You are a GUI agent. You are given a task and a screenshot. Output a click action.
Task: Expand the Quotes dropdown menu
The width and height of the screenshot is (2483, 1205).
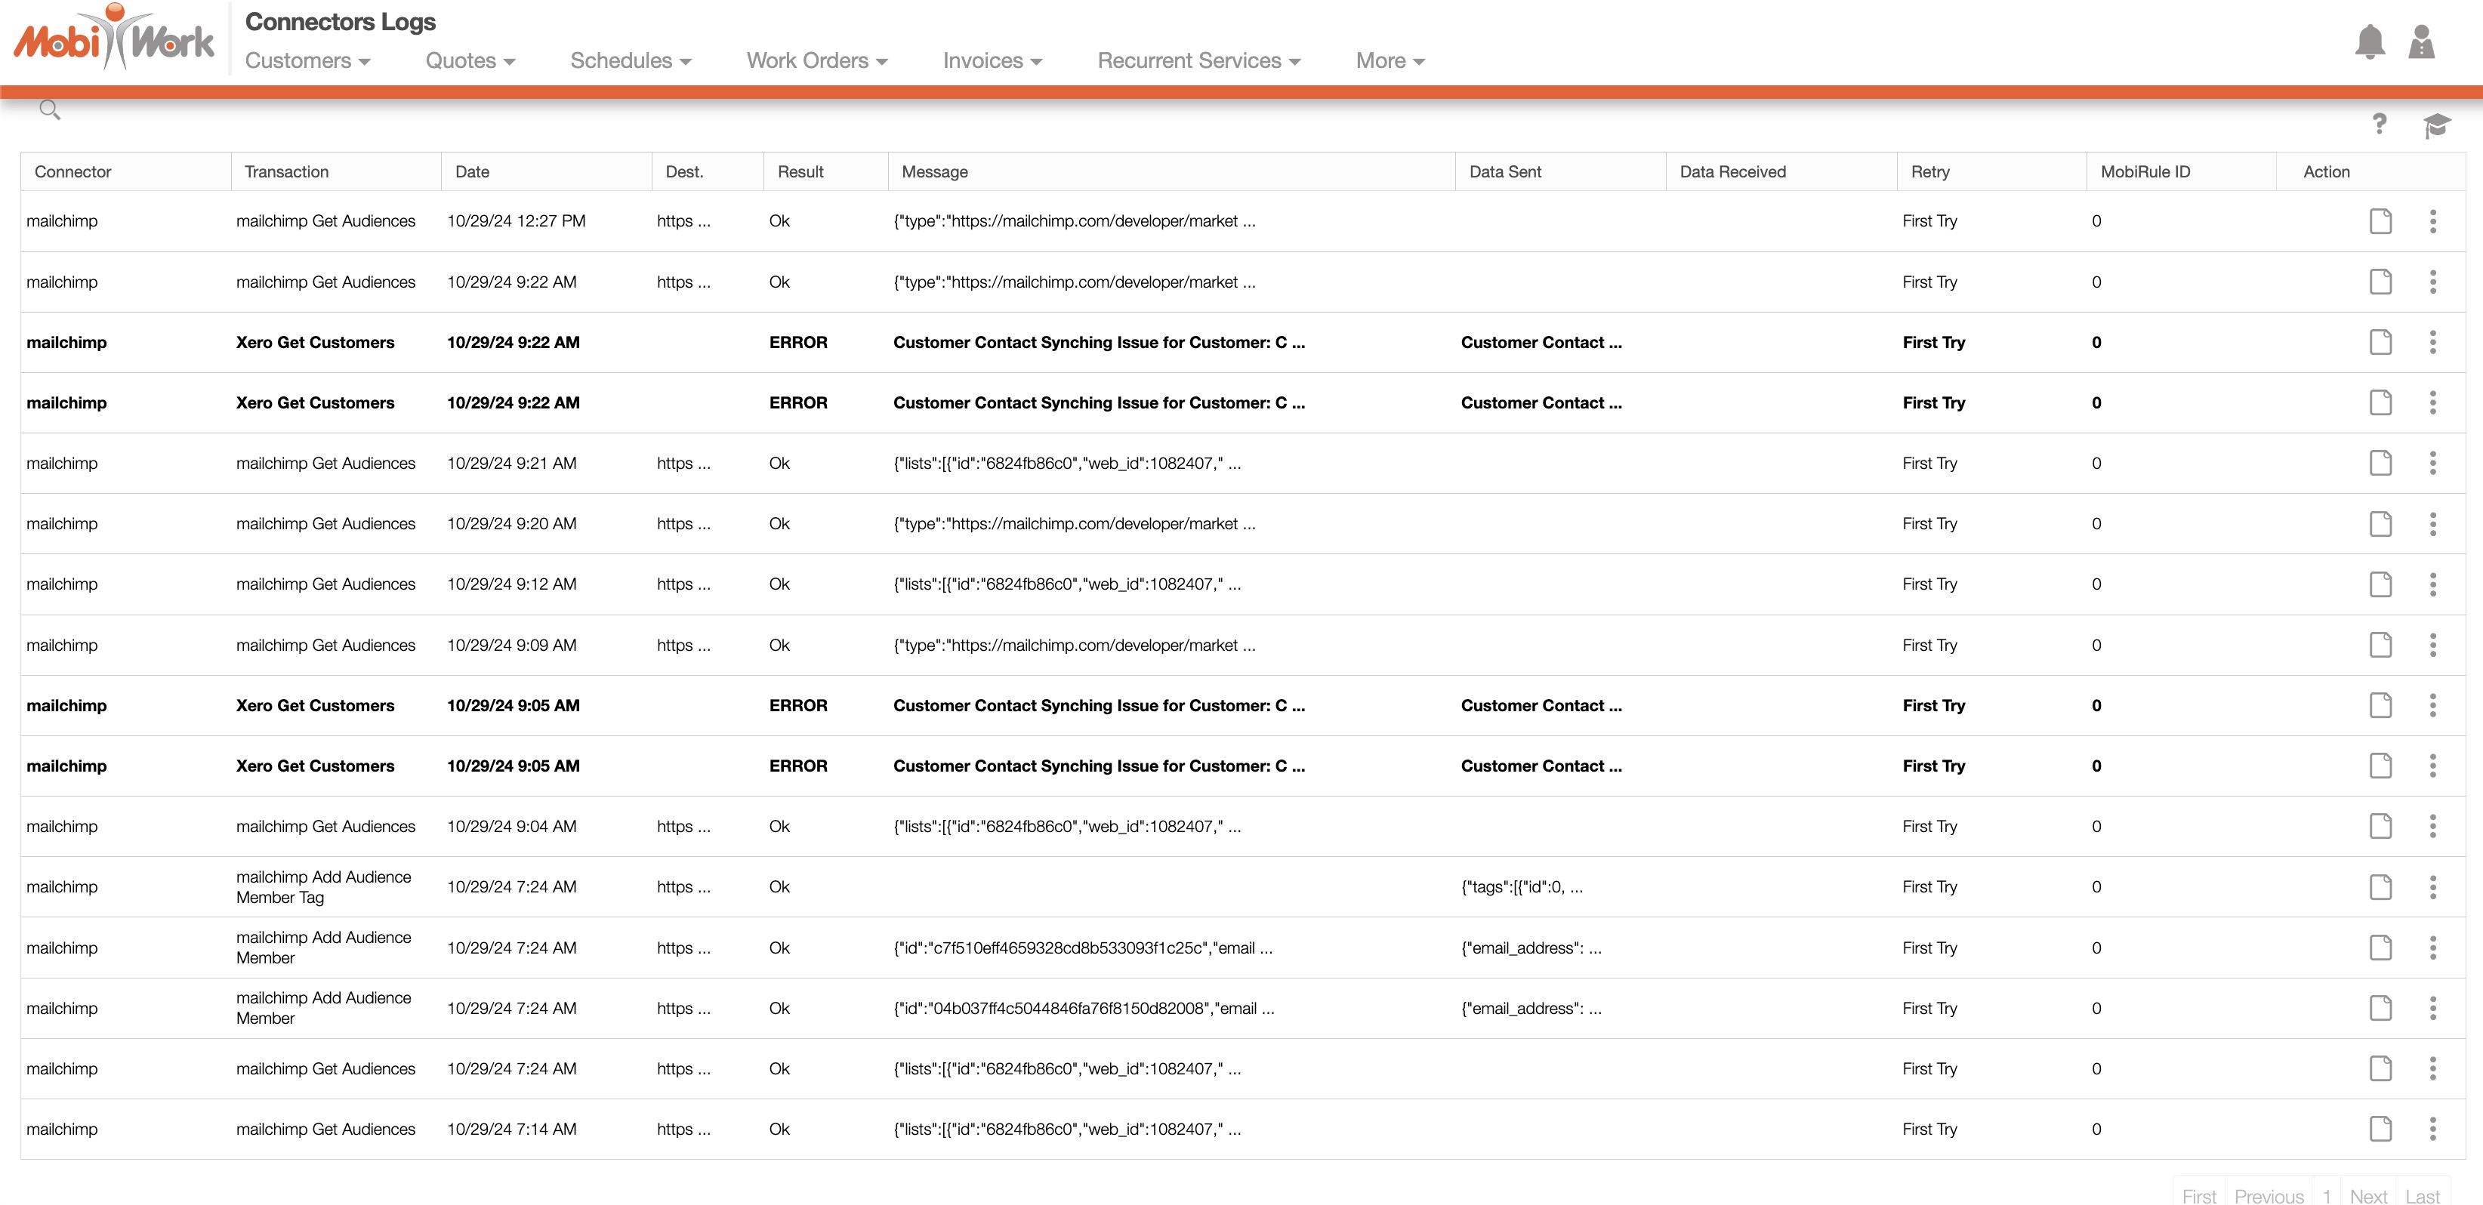(470, 60)
